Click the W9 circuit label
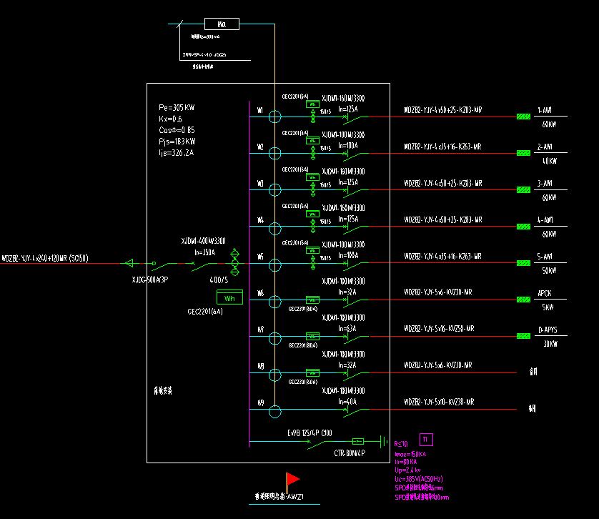 coord(260,402)
